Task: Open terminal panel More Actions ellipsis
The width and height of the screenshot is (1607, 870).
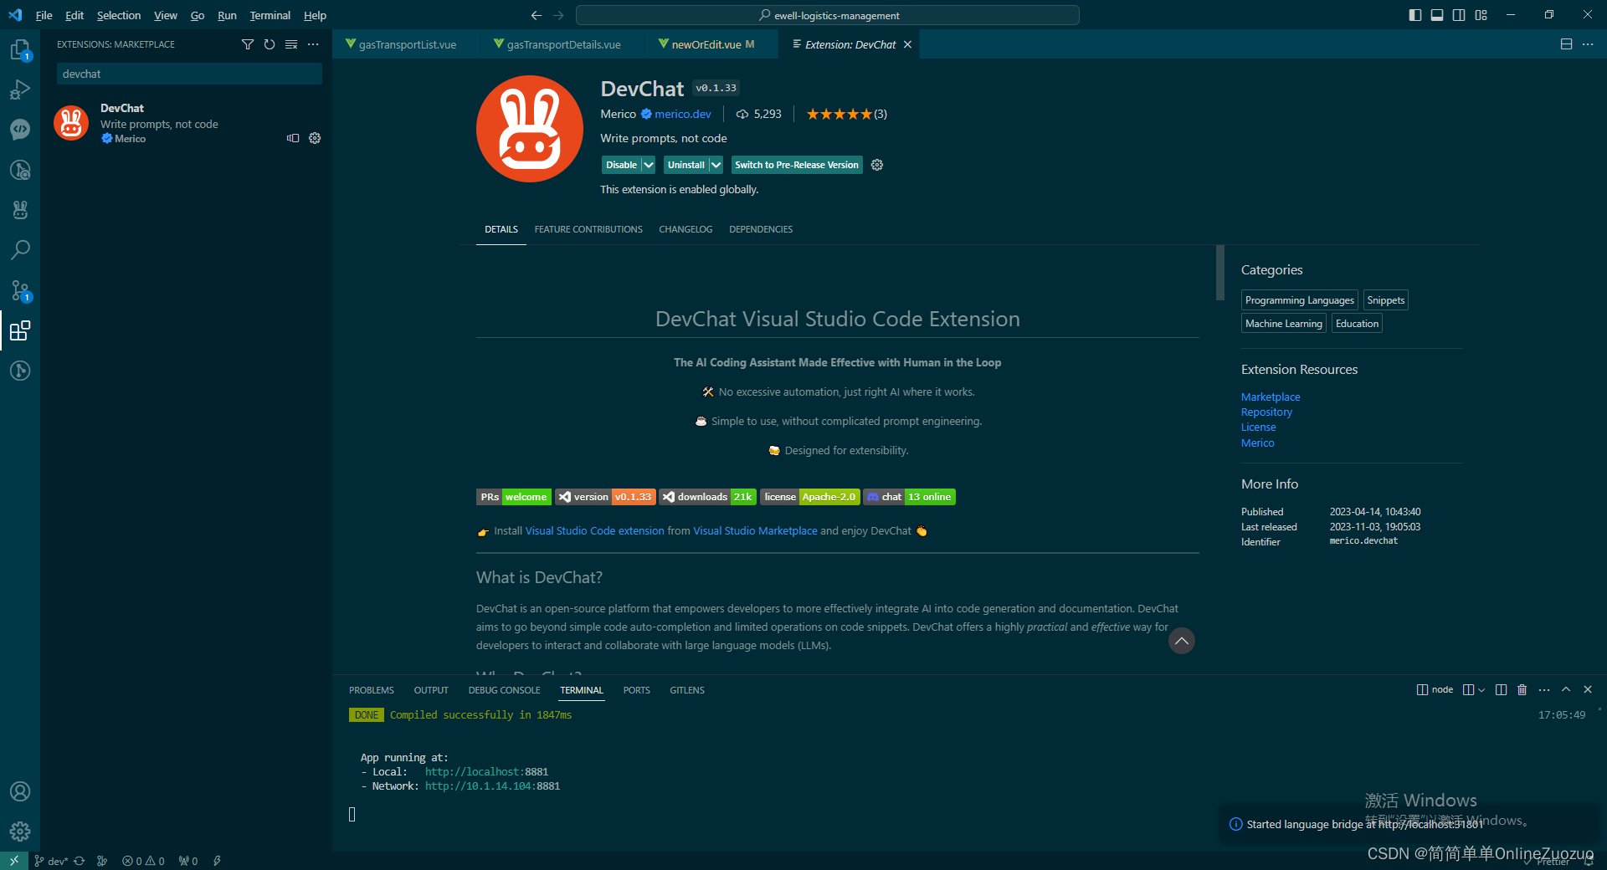Action: 1544,690
